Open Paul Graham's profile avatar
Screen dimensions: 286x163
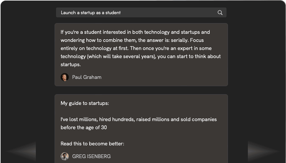(x=65, y=77)
